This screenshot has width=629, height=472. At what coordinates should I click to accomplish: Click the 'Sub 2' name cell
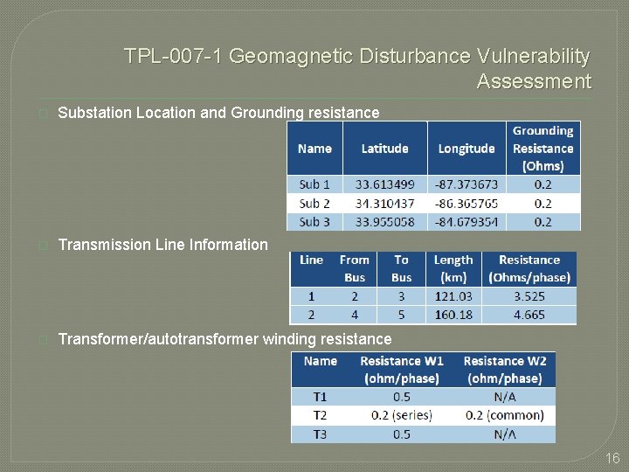[314, 204]
